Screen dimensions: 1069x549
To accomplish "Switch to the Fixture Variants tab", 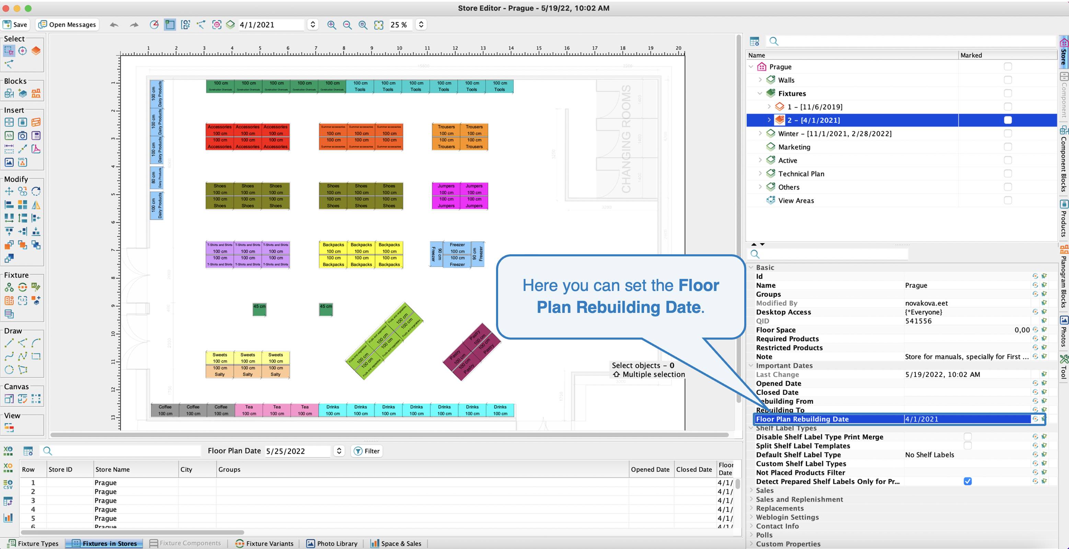I will [x=264, y=543].
